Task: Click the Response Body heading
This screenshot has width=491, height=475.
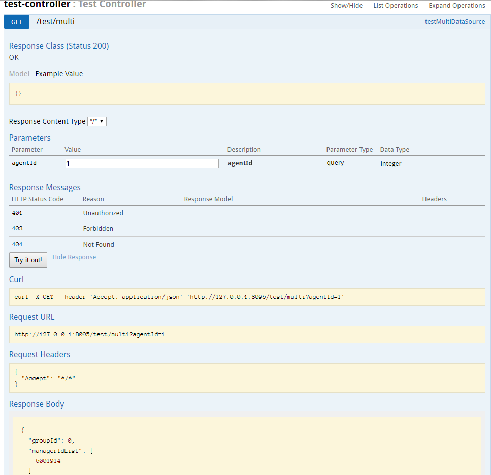Action: (37, 404)
